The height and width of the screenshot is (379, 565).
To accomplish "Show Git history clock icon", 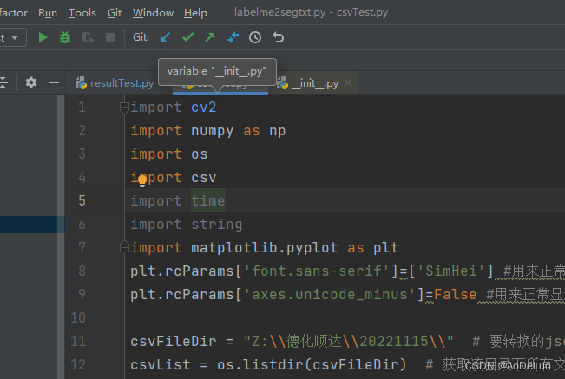I will [x=255, y=37].
